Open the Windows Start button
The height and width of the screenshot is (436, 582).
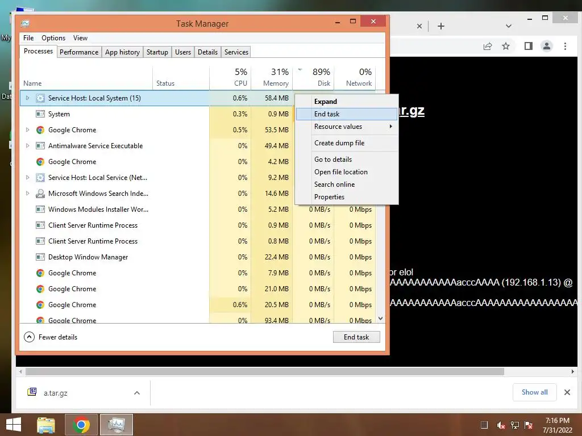(14, 425)
